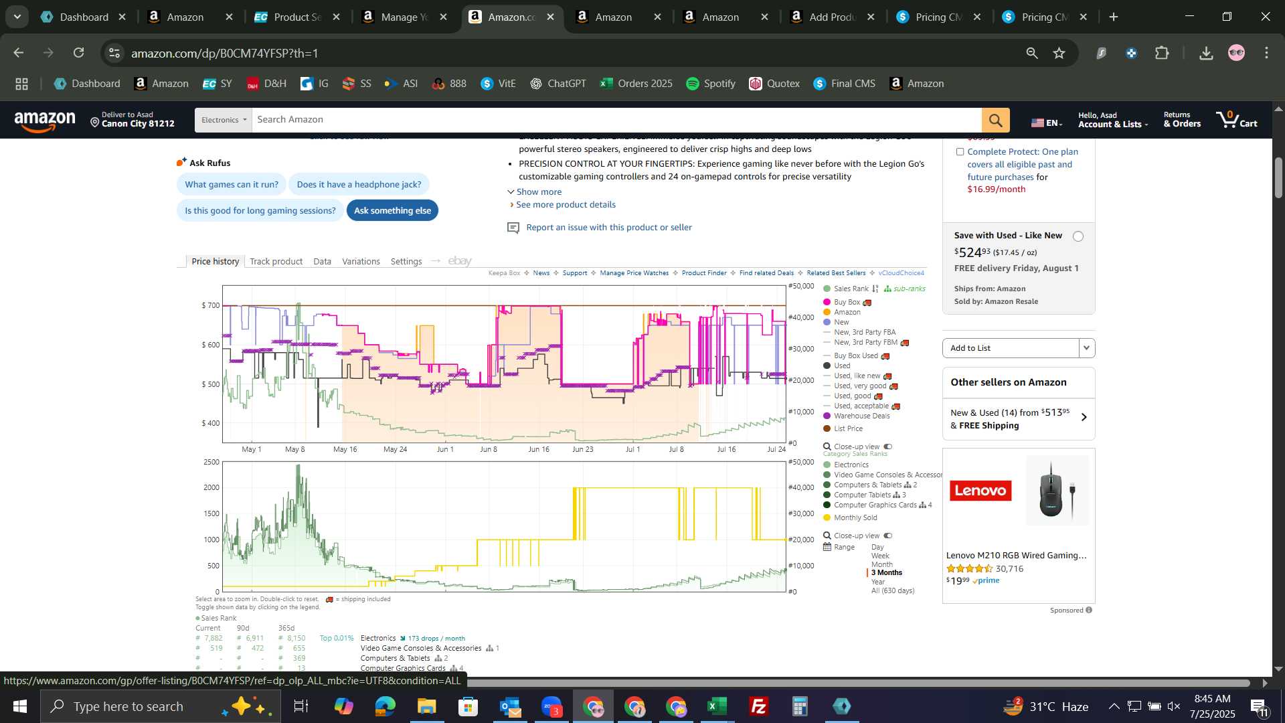Image resolution: width=1285 pixels, height=723 pixels.
Task: Select the Save with Used - Like New radio
Action: 1078,236
